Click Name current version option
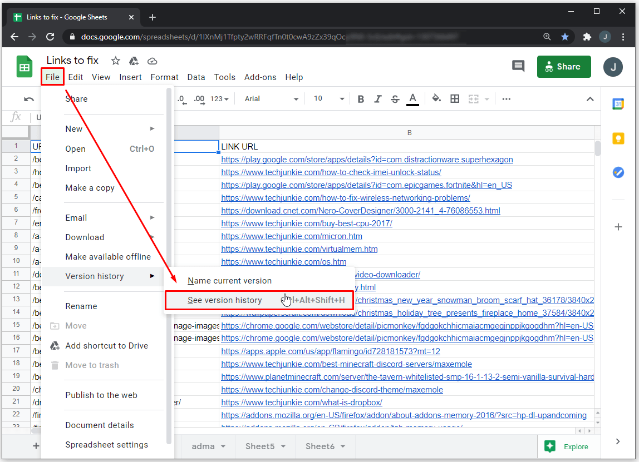 click(x=229, y=281)
